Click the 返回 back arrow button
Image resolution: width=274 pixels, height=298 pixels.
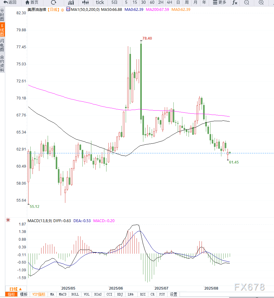coord(10,2)
